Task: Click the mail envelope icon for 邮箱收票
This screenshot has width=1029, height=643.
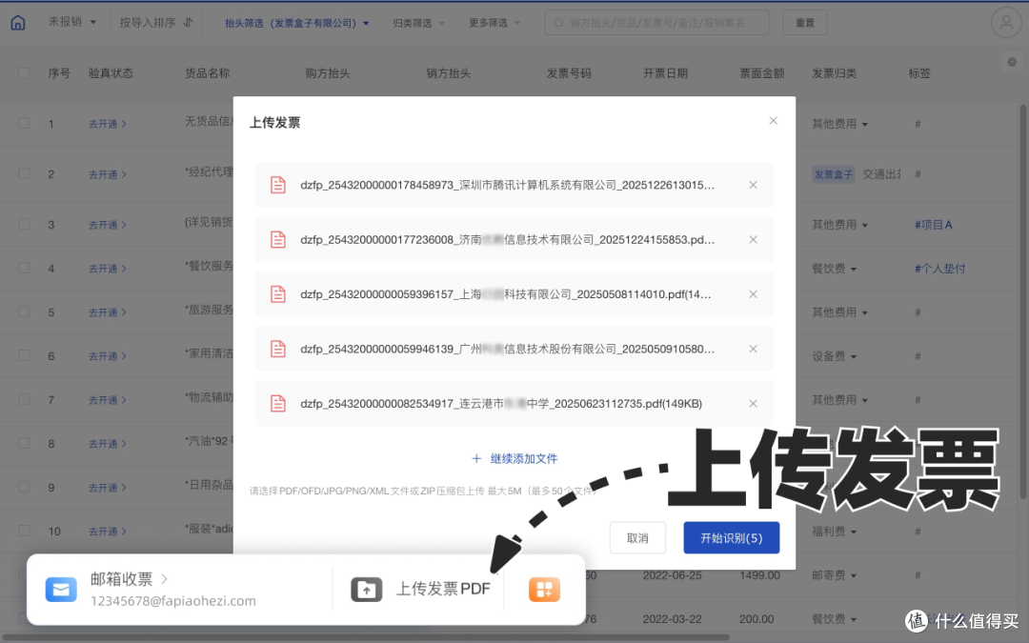Action: click(x=61, y=590)
